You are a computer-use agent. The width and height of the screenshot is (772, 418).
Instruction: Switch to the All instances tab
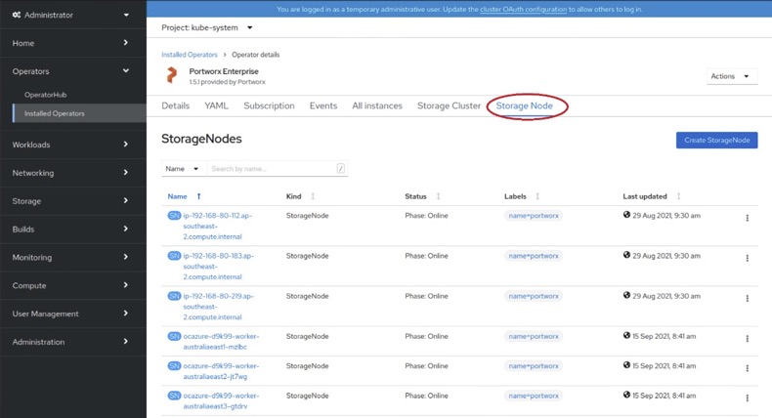point(376,105)
